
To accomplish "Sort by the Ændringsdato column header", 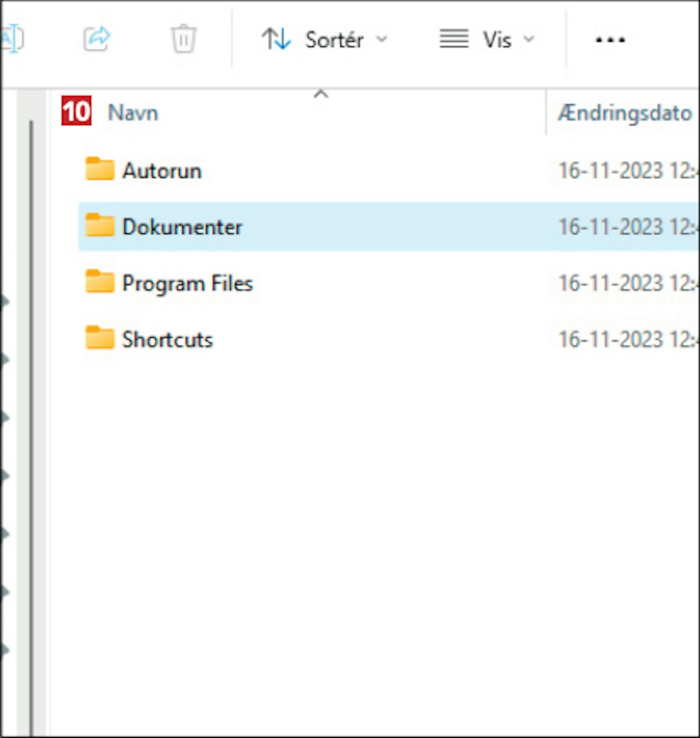I will point(624,113).
